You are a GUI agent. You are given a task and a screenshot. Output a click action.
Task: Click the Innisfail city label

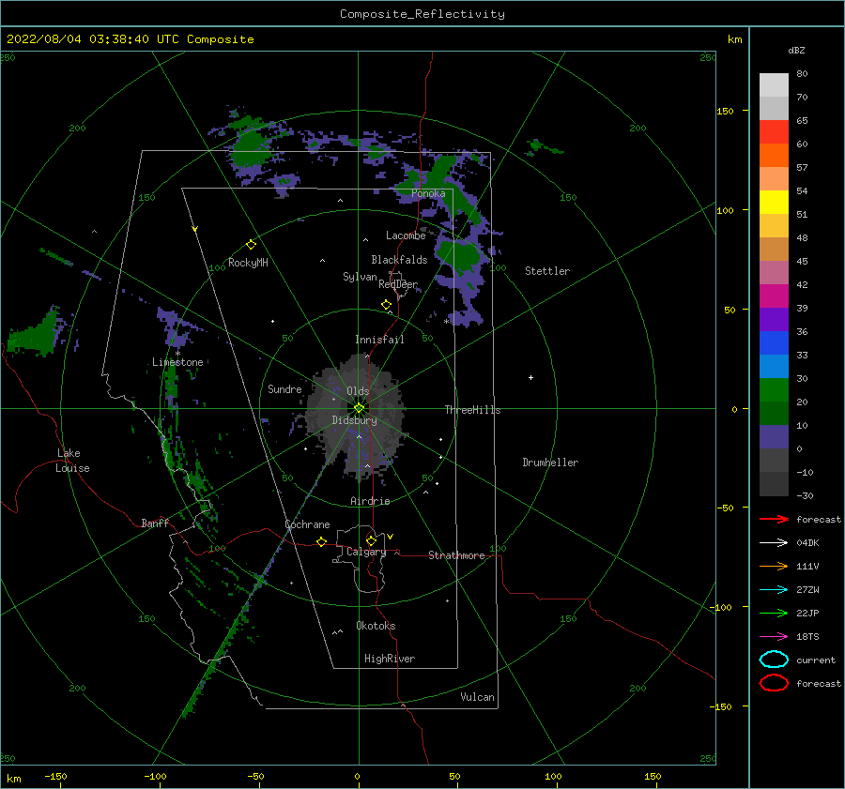[379, 340]
